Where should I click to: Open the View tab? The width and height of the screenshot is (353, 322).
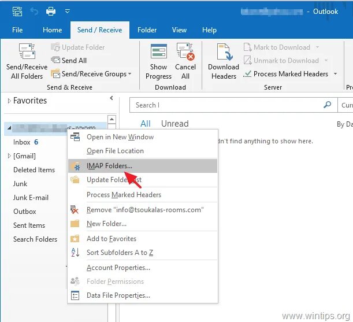pyautogui.click(x=179, y=30)
